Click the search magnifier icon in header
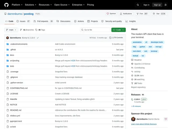172x129 pixels. [x=138, y=5]
